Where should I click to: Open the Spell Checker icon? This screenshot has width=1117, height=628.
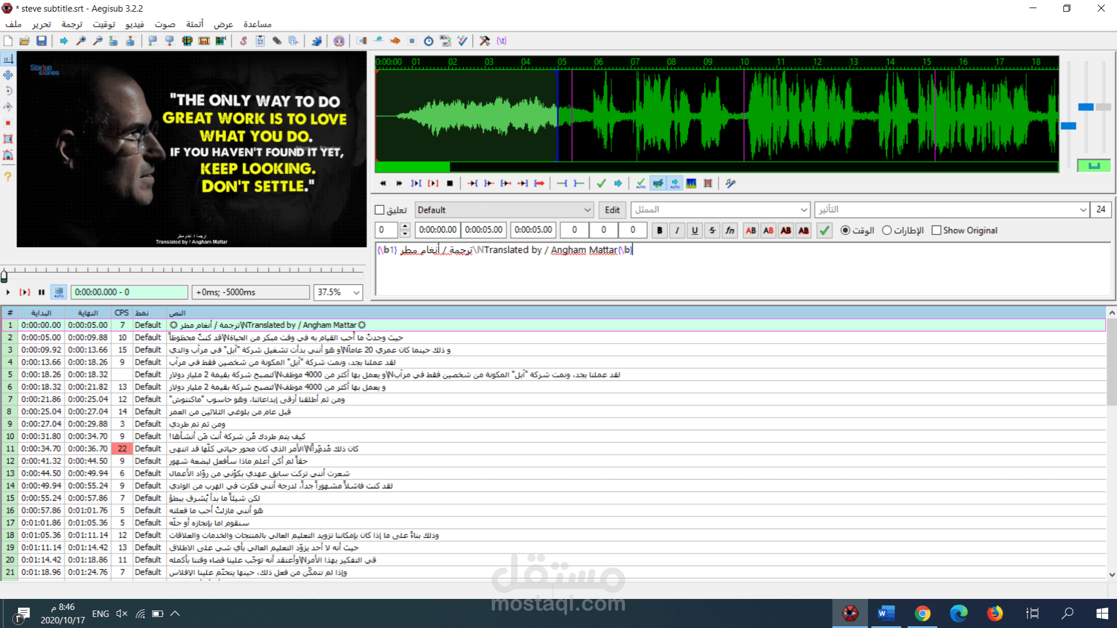(x=463, y=41)
